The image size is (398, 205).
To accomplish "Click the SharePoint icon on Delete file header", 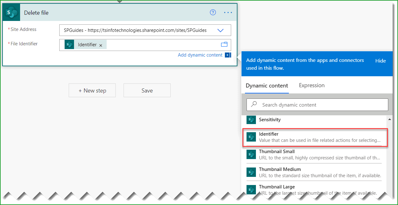I will coord(11,12).
